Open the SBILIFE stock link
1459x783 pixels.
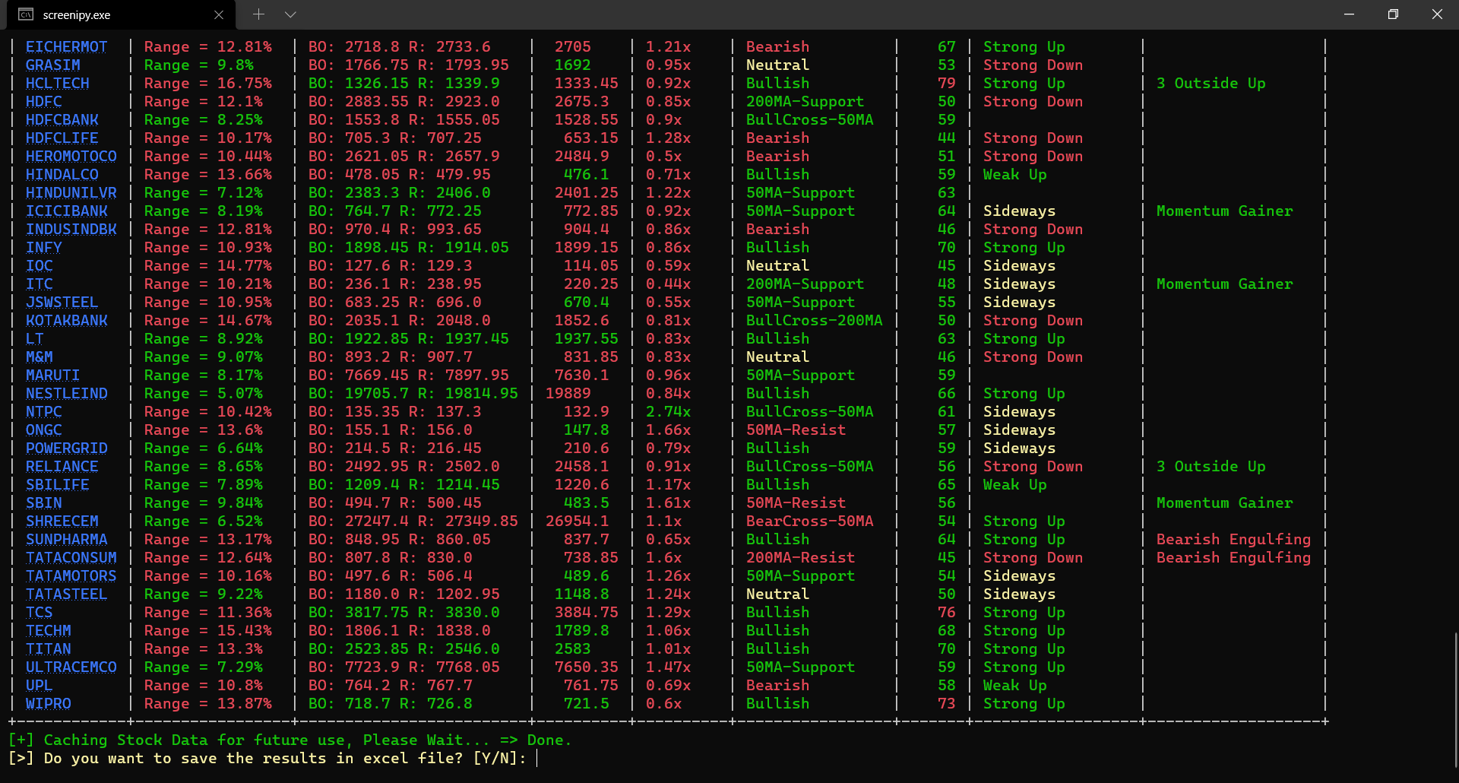pos(58,485)
